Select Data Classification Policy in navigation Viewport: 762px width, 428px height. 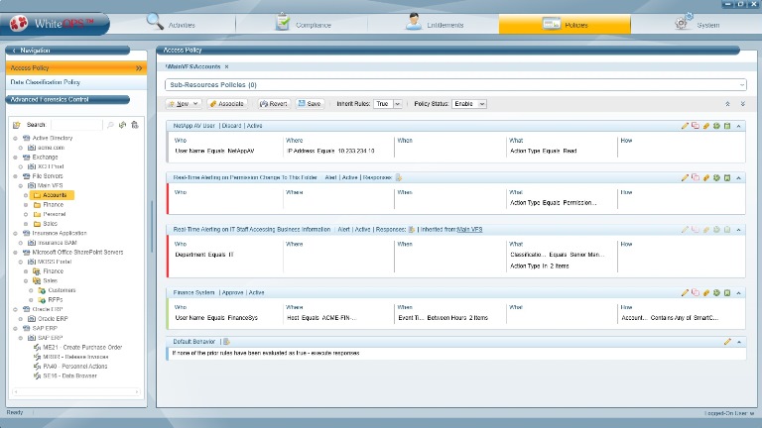tap(45, 82)
